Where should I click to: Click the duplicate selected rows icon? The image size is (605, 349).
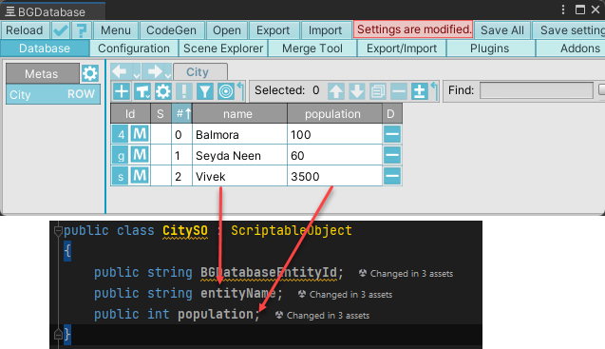(378, 91)
